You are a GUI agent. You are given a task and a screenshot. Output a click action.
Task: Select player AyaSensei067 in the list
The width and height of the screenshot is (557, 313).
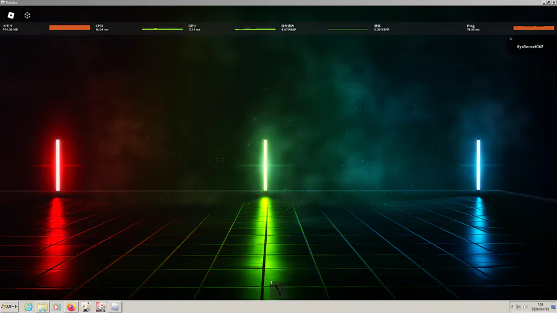click(x=530, y=46)
